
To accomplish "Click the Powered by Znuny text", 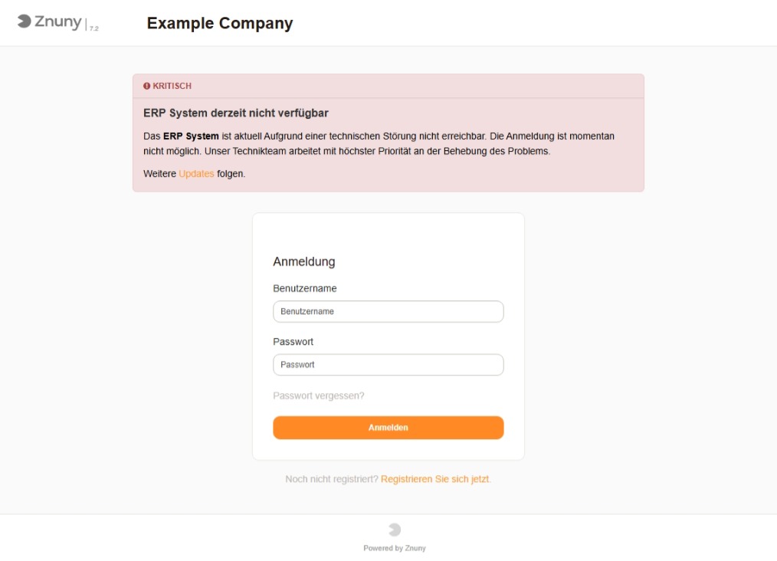I will 394,547.
